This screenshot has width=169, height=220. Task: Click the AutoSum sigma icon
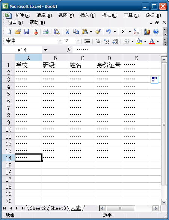tap(123, 32)
